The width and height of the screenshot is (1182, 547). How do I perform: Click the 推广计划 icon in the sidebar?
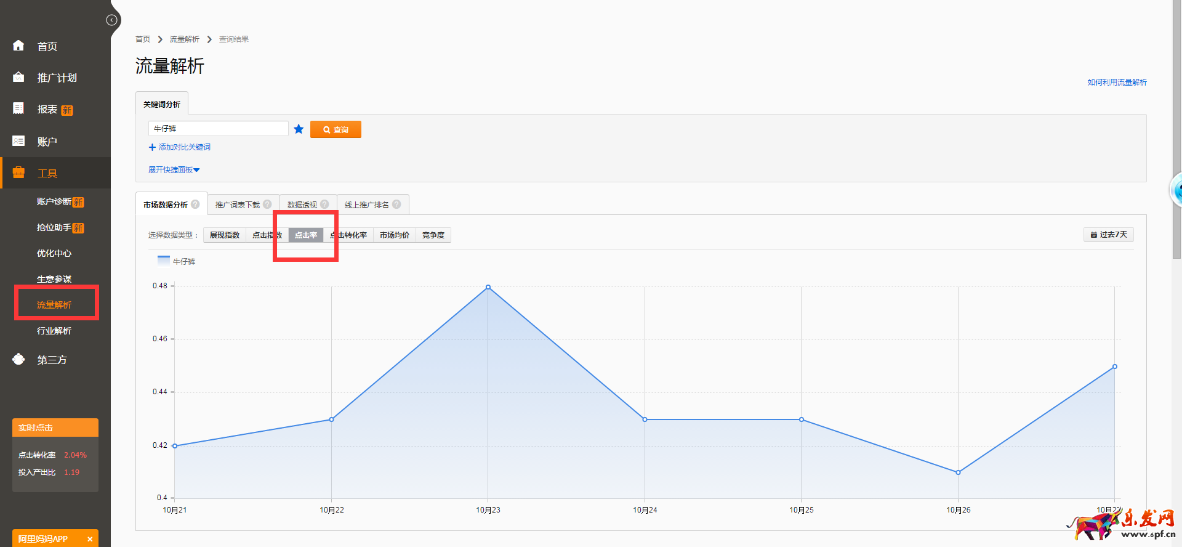[18, 77]
